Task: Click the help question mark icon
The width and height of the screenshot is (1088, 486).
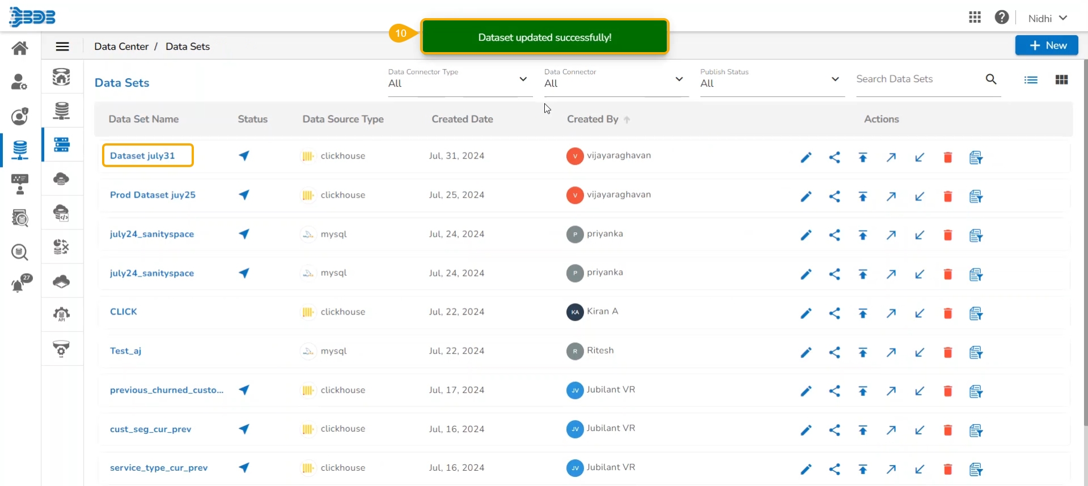Action: point(1002,18)
